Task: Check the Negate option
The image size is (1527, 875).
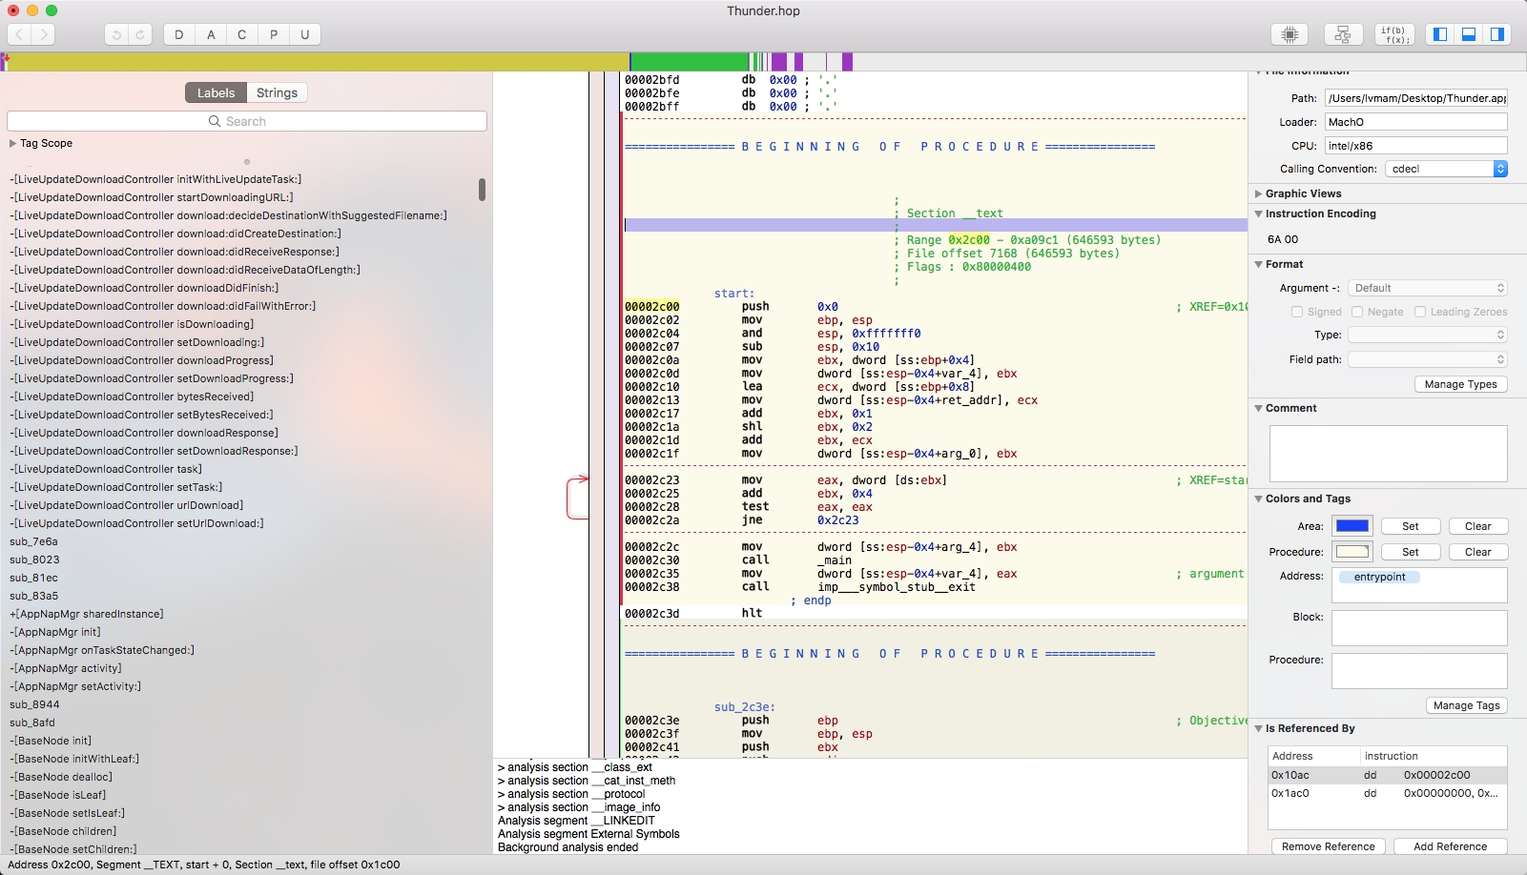Action: pyautogui.click(x=1357, y=312)
